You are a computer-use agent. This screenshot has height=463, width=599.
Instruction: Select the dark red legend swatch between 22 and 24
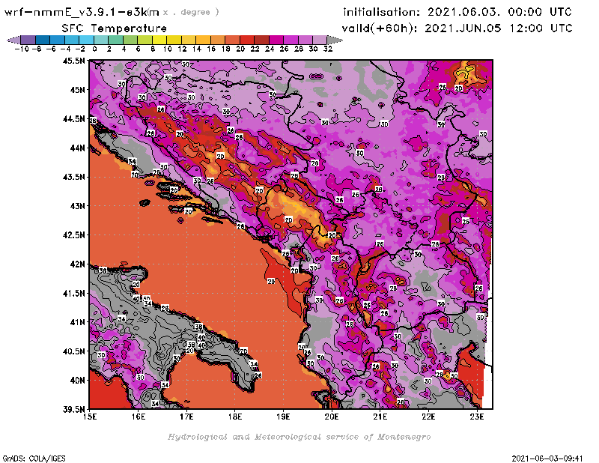(261, 40)
